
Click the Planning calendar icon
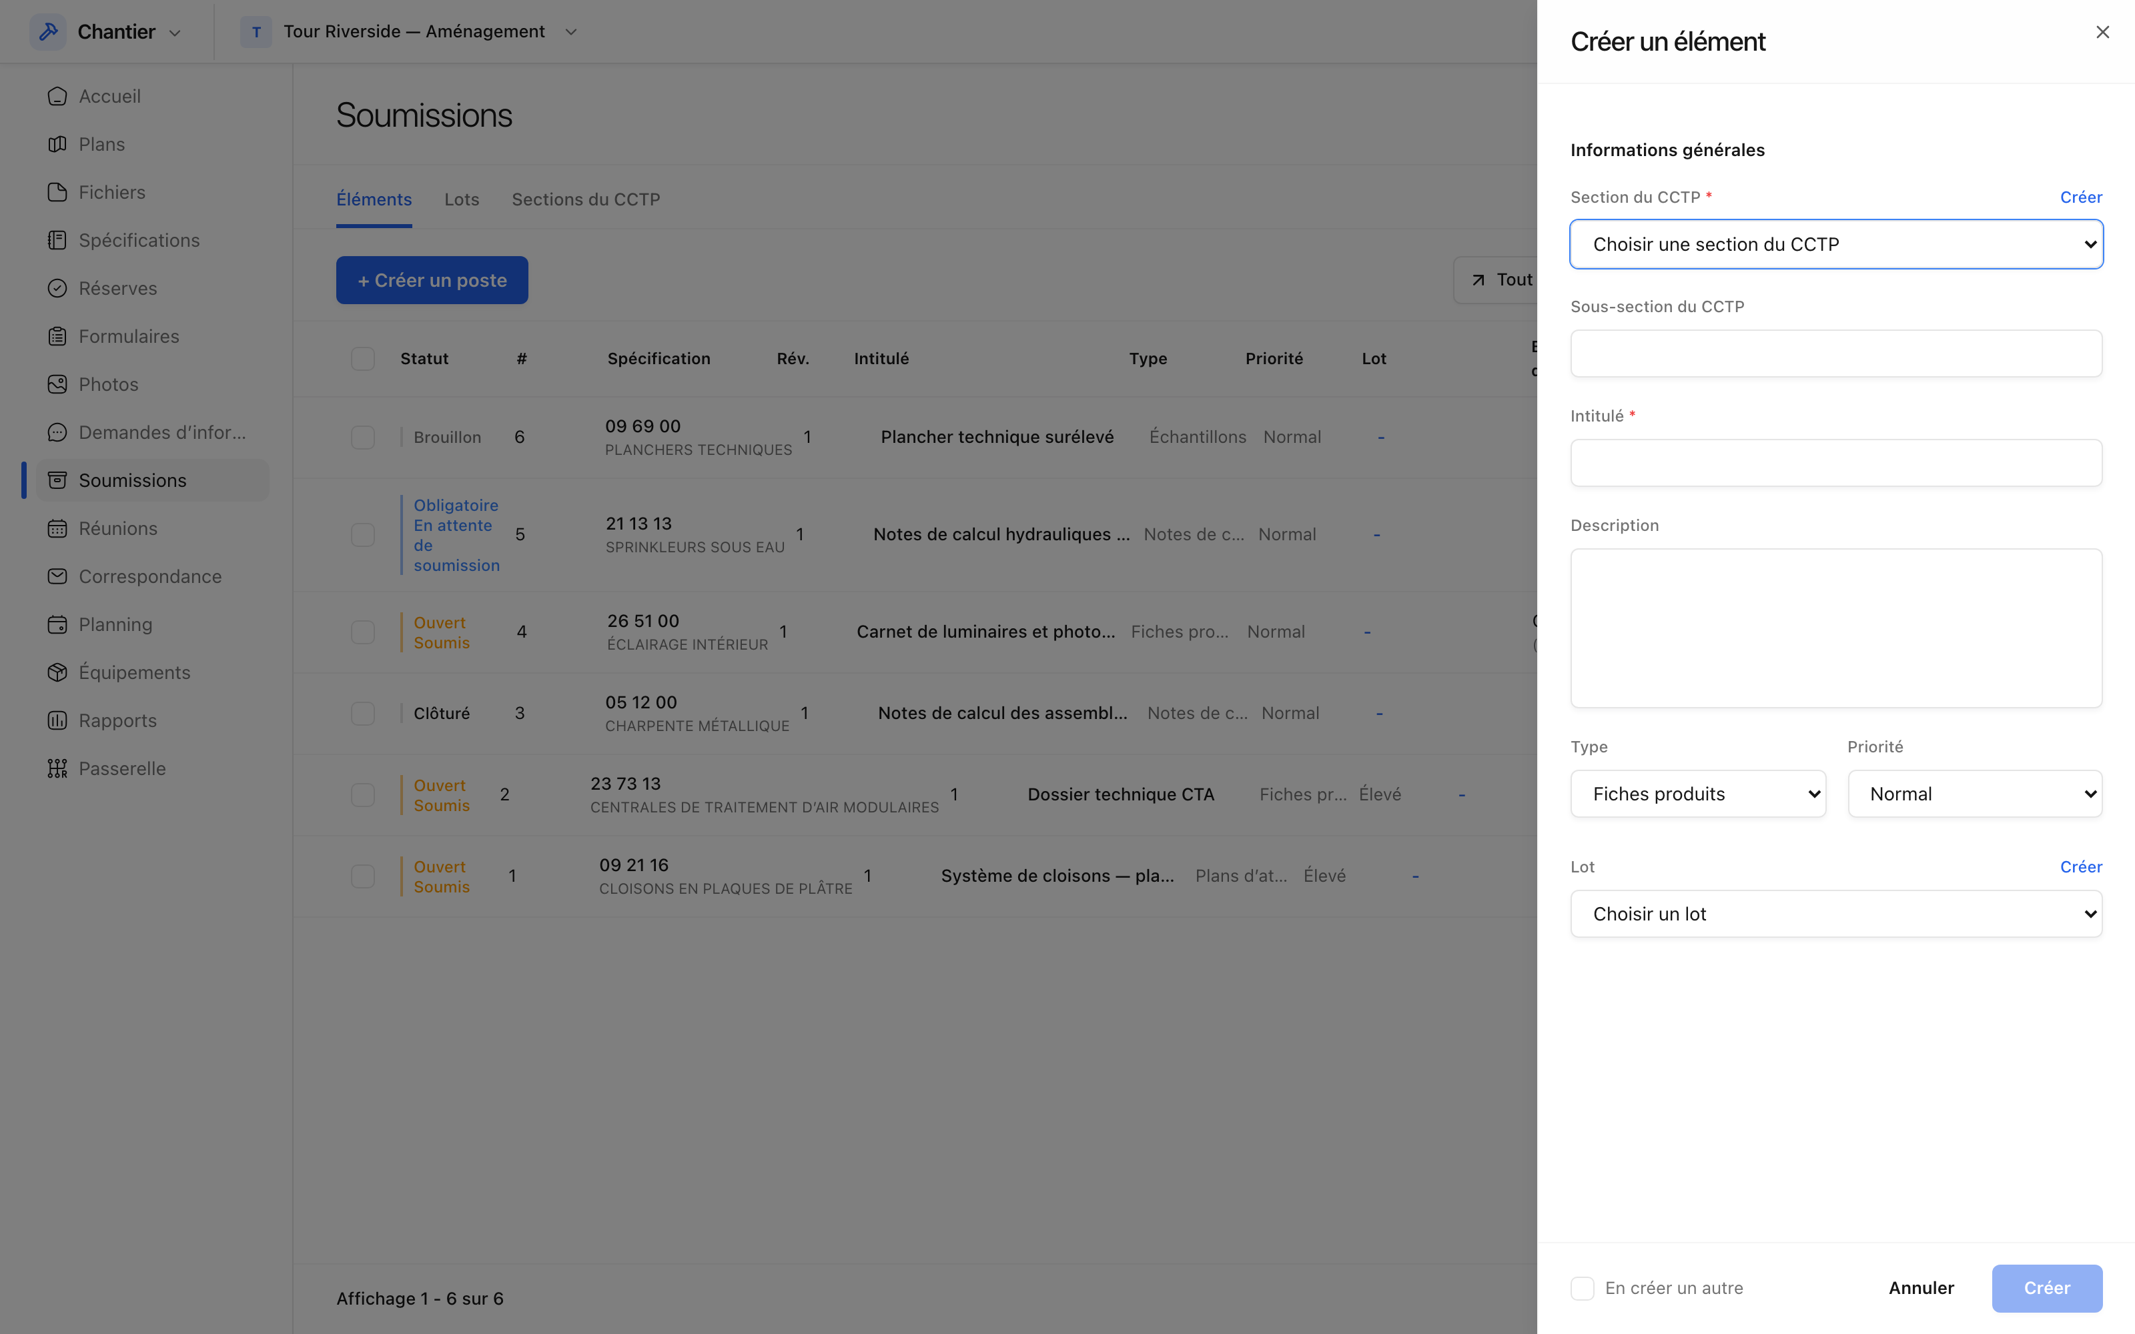tap(57, 625)
